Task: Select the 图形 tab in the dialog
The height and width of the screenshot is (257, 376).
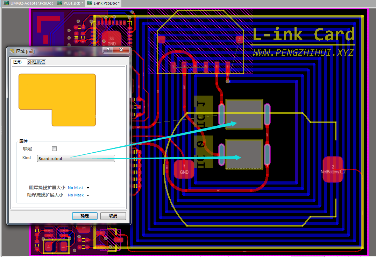Action: tap(17, 62)
